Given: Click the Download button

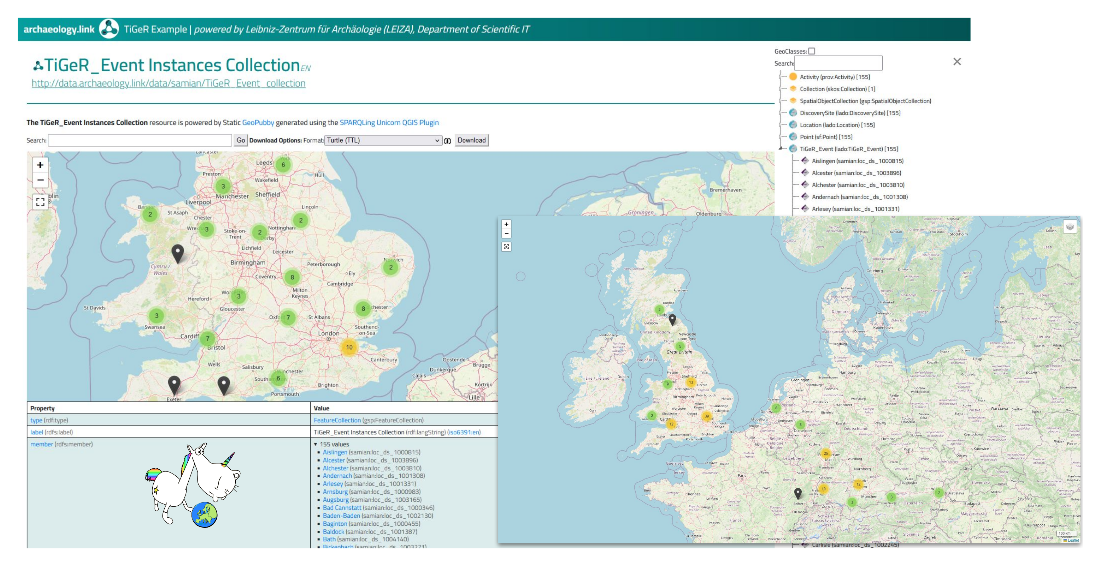Looking at the screenshot, I should 471,140.
